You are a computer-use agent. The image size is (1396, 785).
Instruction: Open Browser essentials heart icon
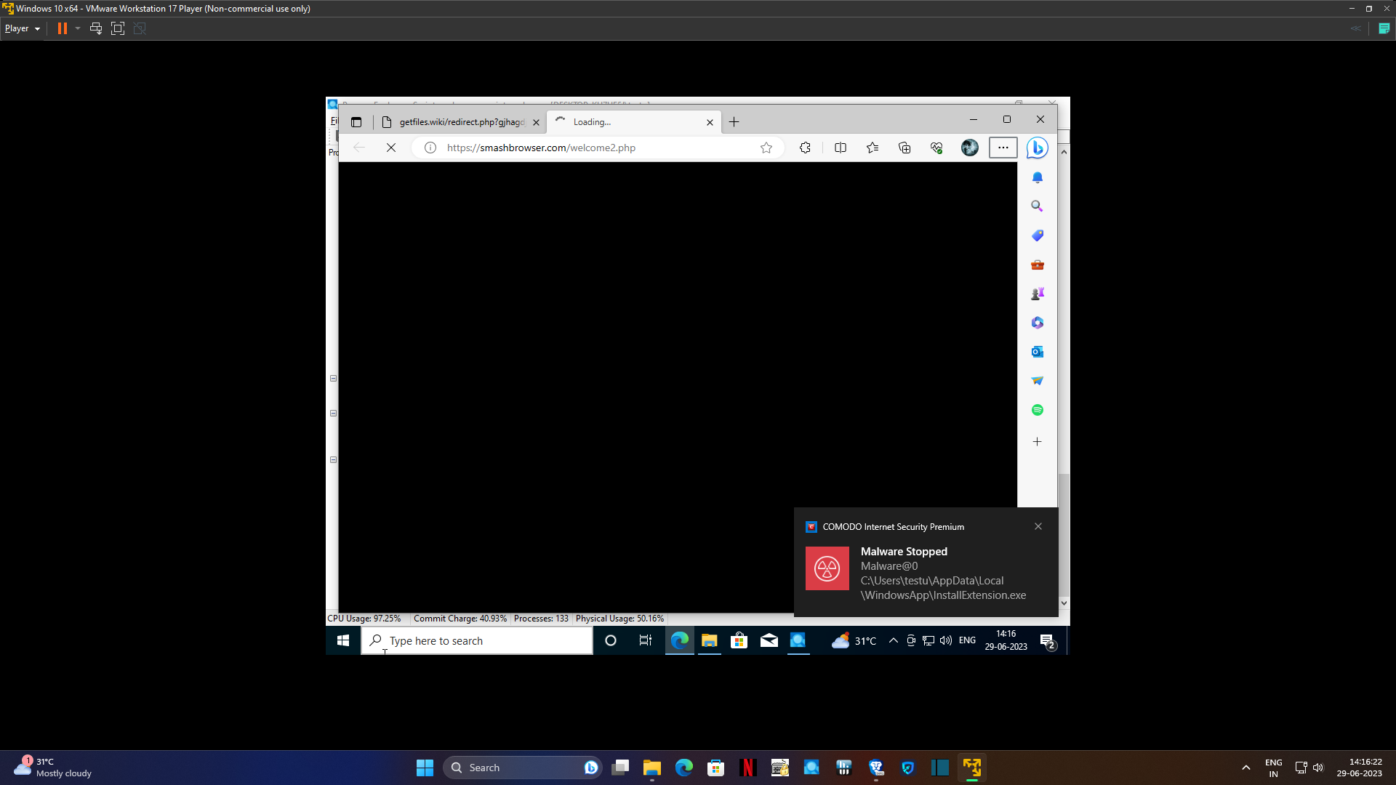(936, 148)
